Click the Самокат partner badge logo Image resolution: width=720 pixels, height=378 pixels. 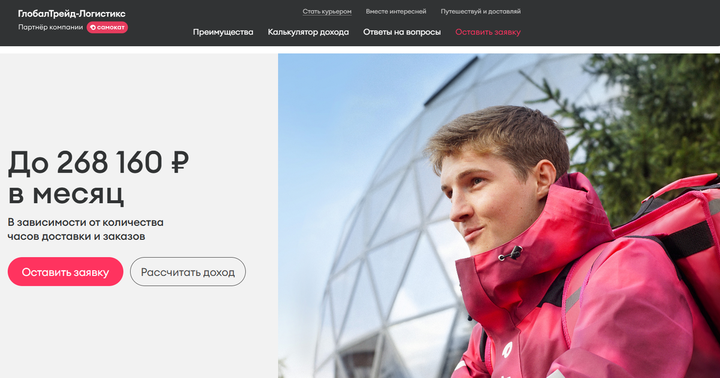click(107, 28)
